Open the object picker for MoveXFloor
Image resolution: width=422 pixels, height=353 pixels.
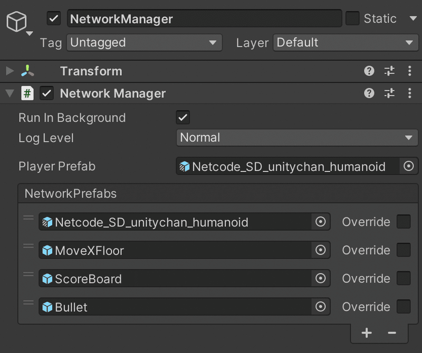point(320,250)
